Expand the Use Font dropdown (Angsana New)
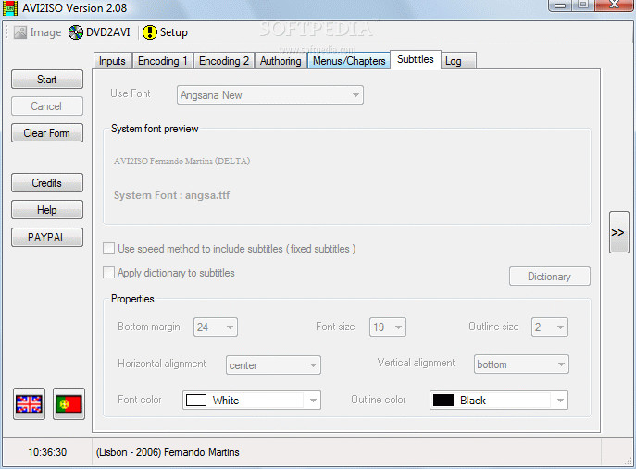 [x=270, y=95]
